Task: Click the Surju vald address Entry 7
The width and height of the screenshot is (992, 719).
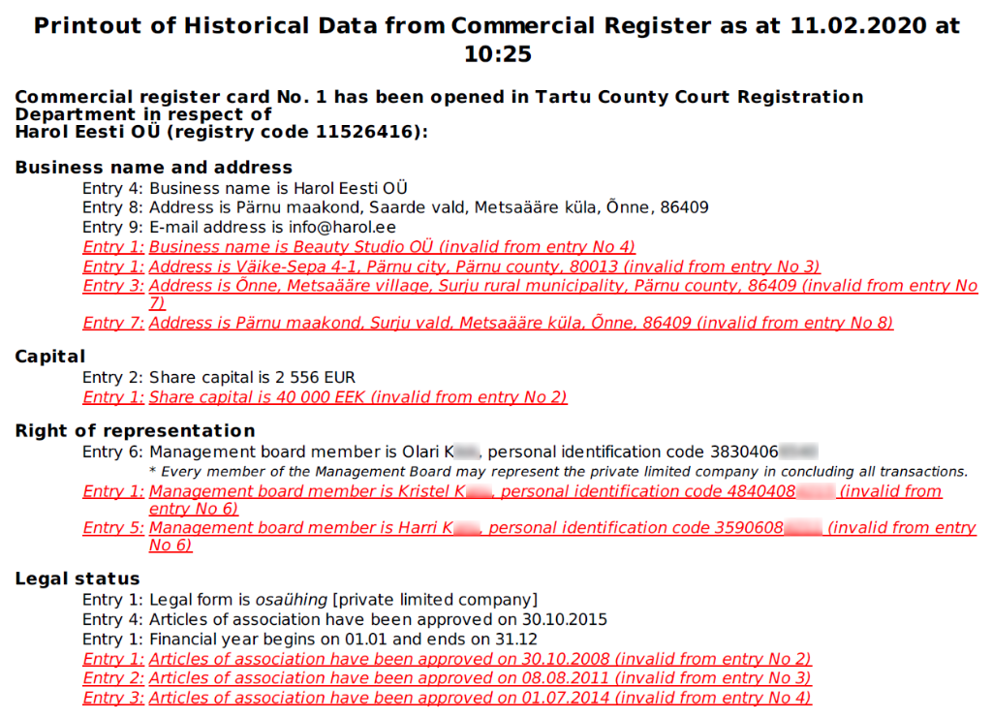Action: pos(488,323)
